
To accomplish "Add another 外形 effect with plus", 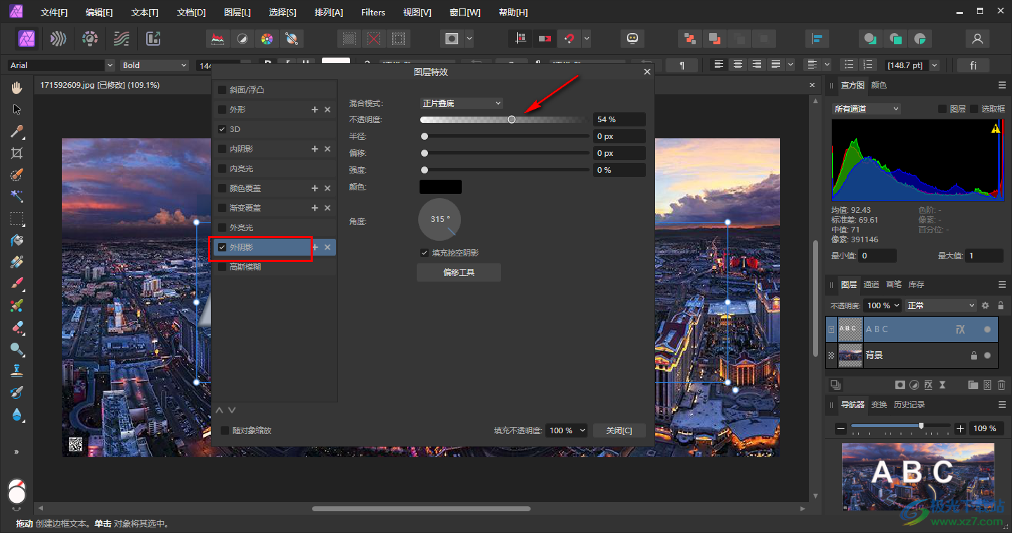I will coord(315,110).
